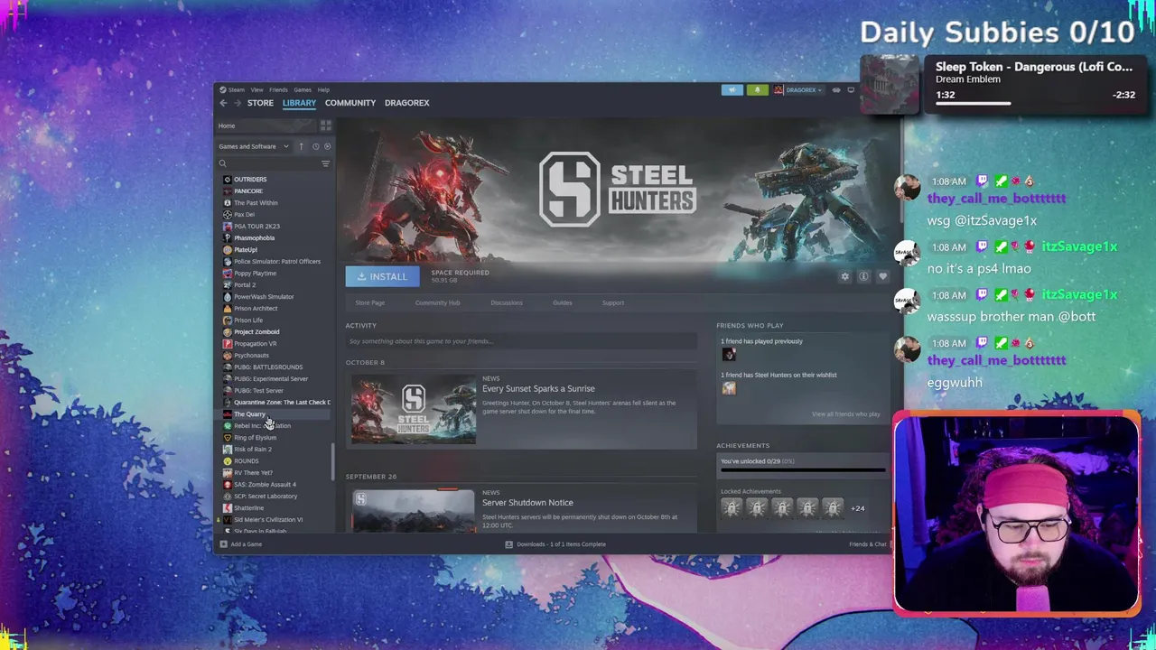Click the sort-ascending arrow beside Games and Software

pos(301,146)
